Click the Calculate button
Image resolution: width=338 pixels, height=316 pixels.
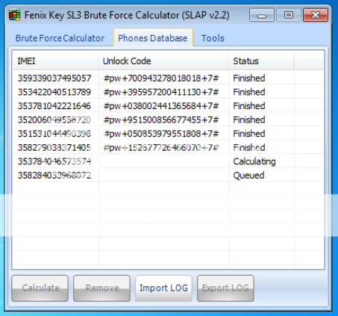(x=40, y=288)
